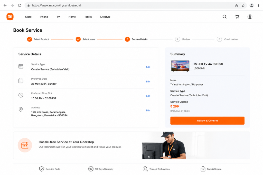Screen dimensions: 263x175
Task: Click the Address location pin icon
Action: [21, 110]
